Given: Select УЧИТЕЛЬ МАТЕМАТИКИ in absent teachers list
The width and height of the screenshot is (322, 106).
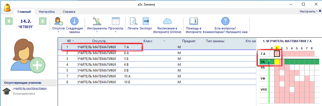Looking at the screenshot, I should tap(30, 89).
